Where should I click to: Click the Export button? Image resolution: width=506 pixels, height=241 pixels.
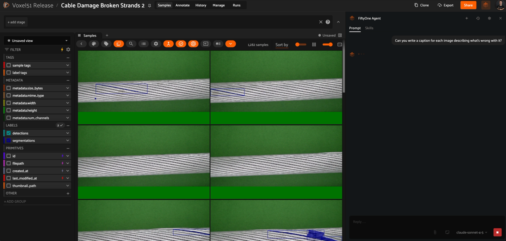(445, 5)
